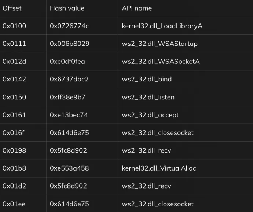Click the Offset column header

pyautogui.click(x=12, y=8)
